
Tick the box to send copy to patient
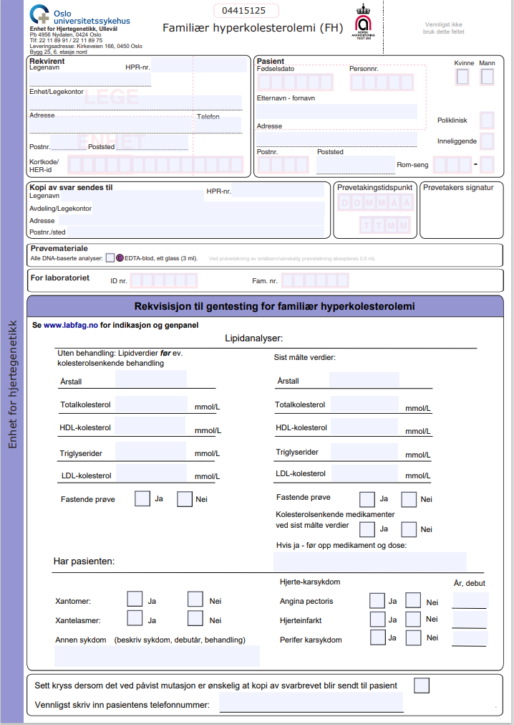[422, 685]
